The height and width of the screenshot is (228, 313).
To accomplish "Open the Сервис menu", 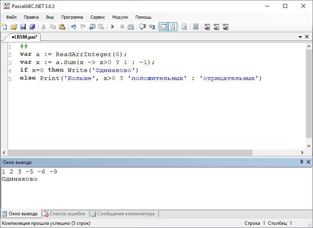I will click(98, 17).
